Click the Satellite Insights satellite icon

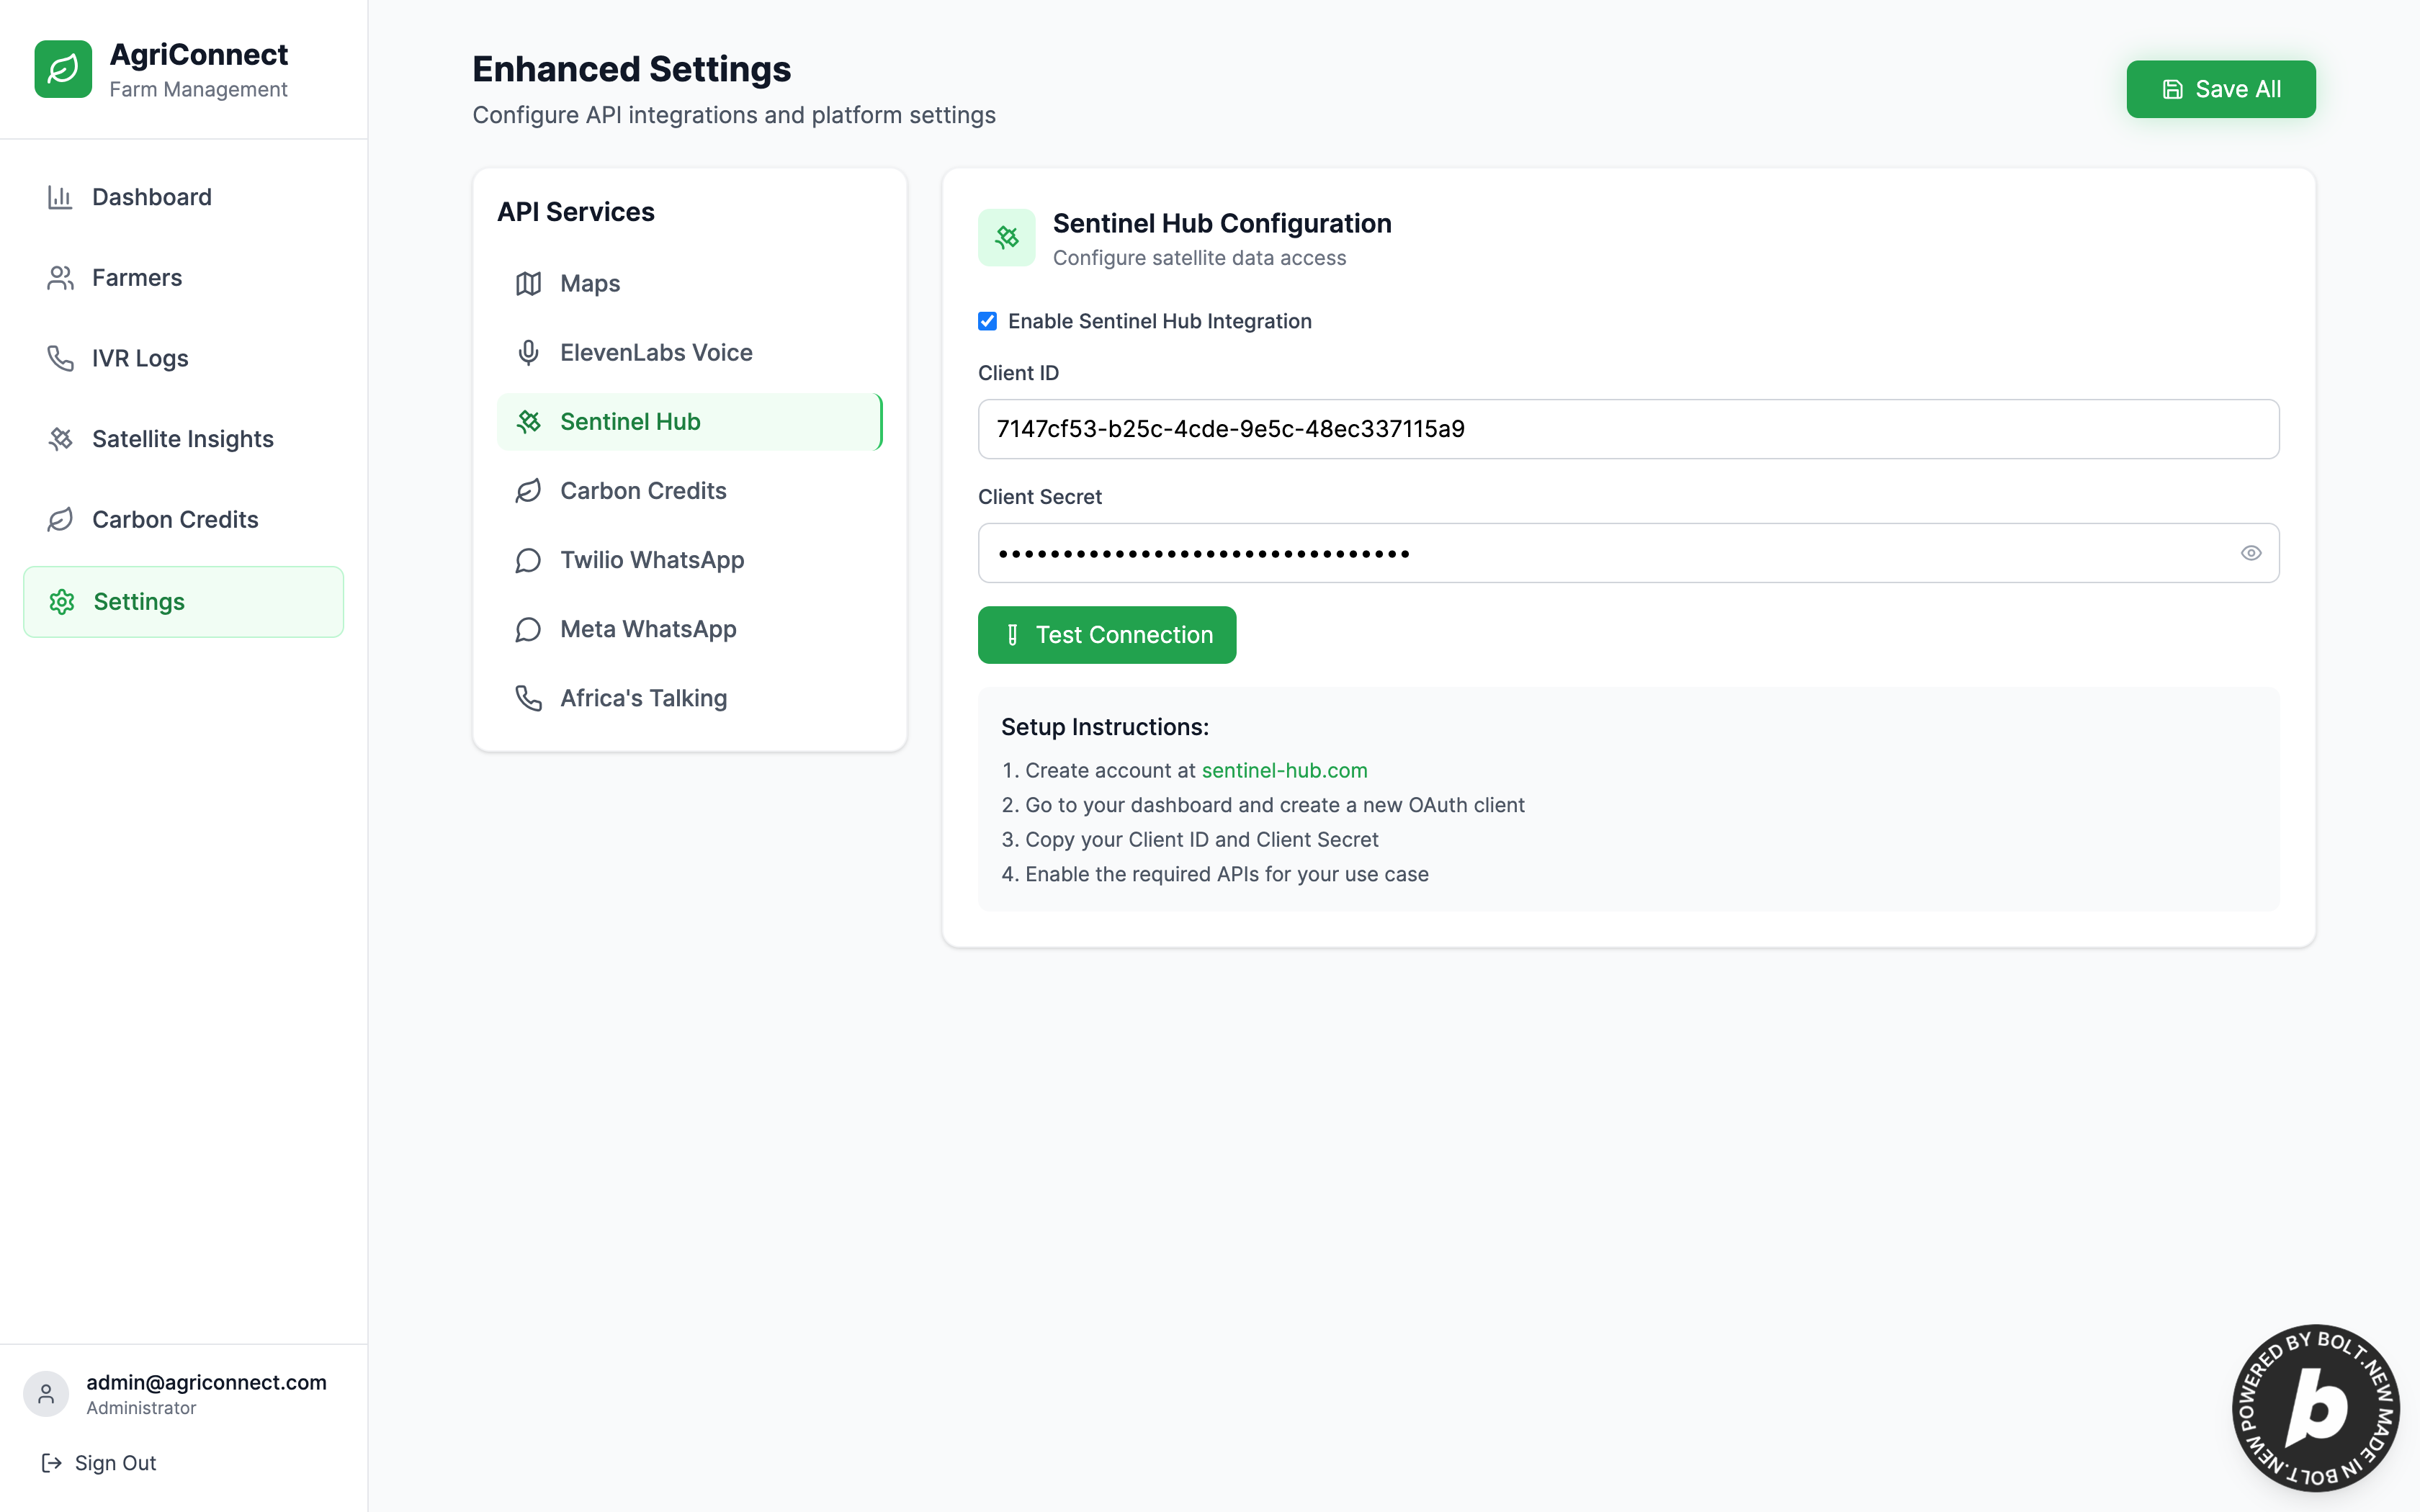(60, 439)
